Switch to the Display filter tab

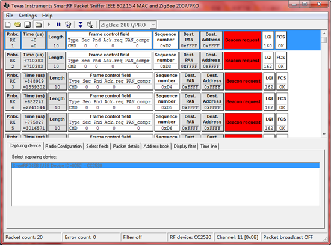[185, 146]
